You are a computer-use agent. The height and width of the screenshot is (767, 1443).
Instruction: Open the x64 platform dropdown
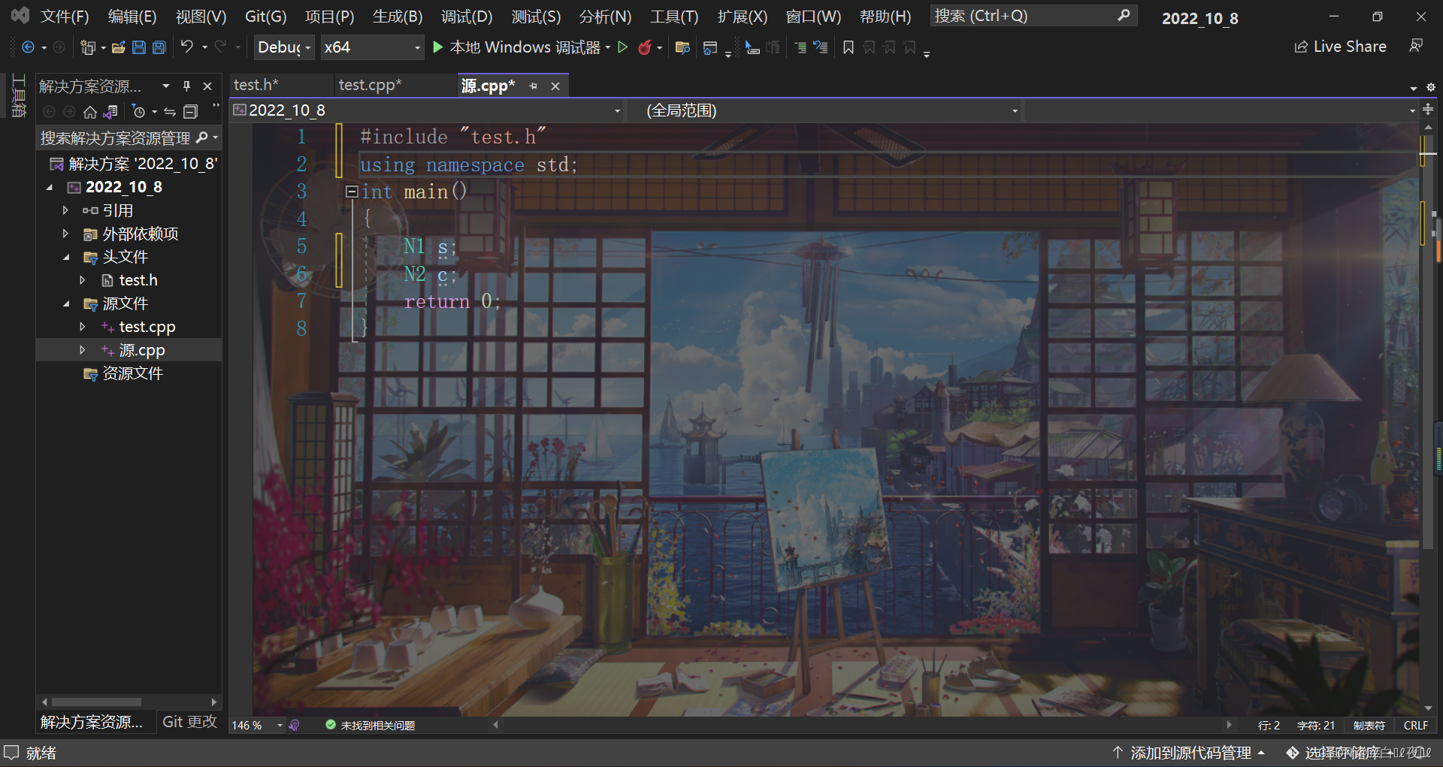click(372, 47)
